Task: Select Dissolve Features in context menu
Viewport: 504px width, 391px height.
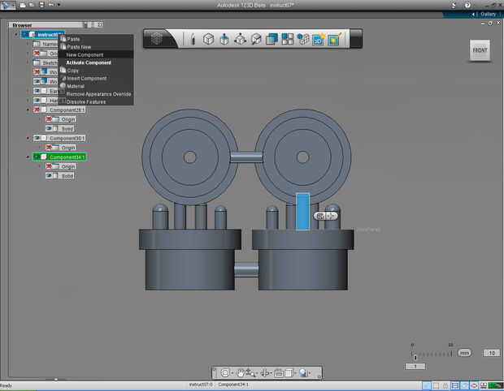Action: coord(86,101)
